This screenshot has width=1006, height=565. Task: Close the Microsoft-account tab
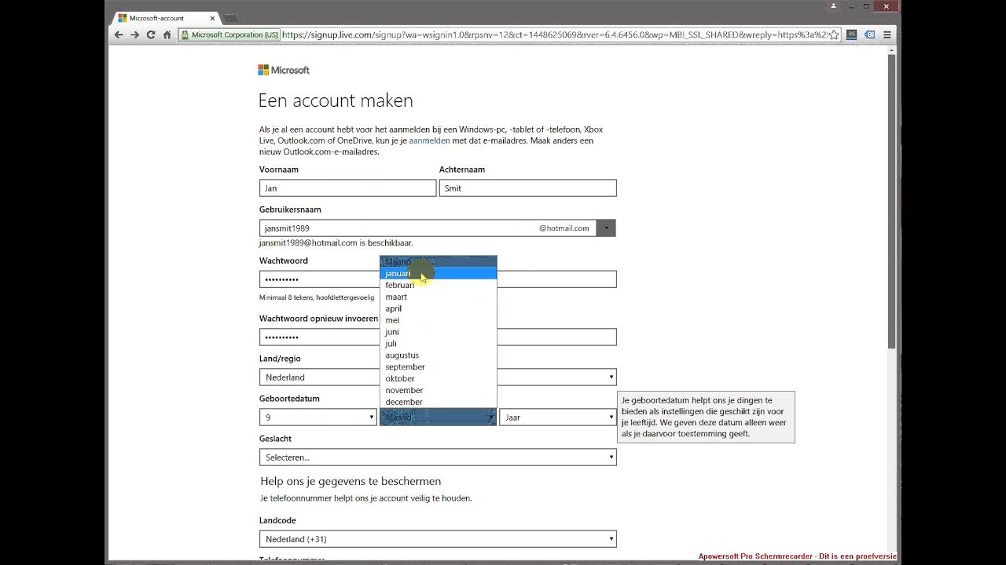[x=212, y=18]
